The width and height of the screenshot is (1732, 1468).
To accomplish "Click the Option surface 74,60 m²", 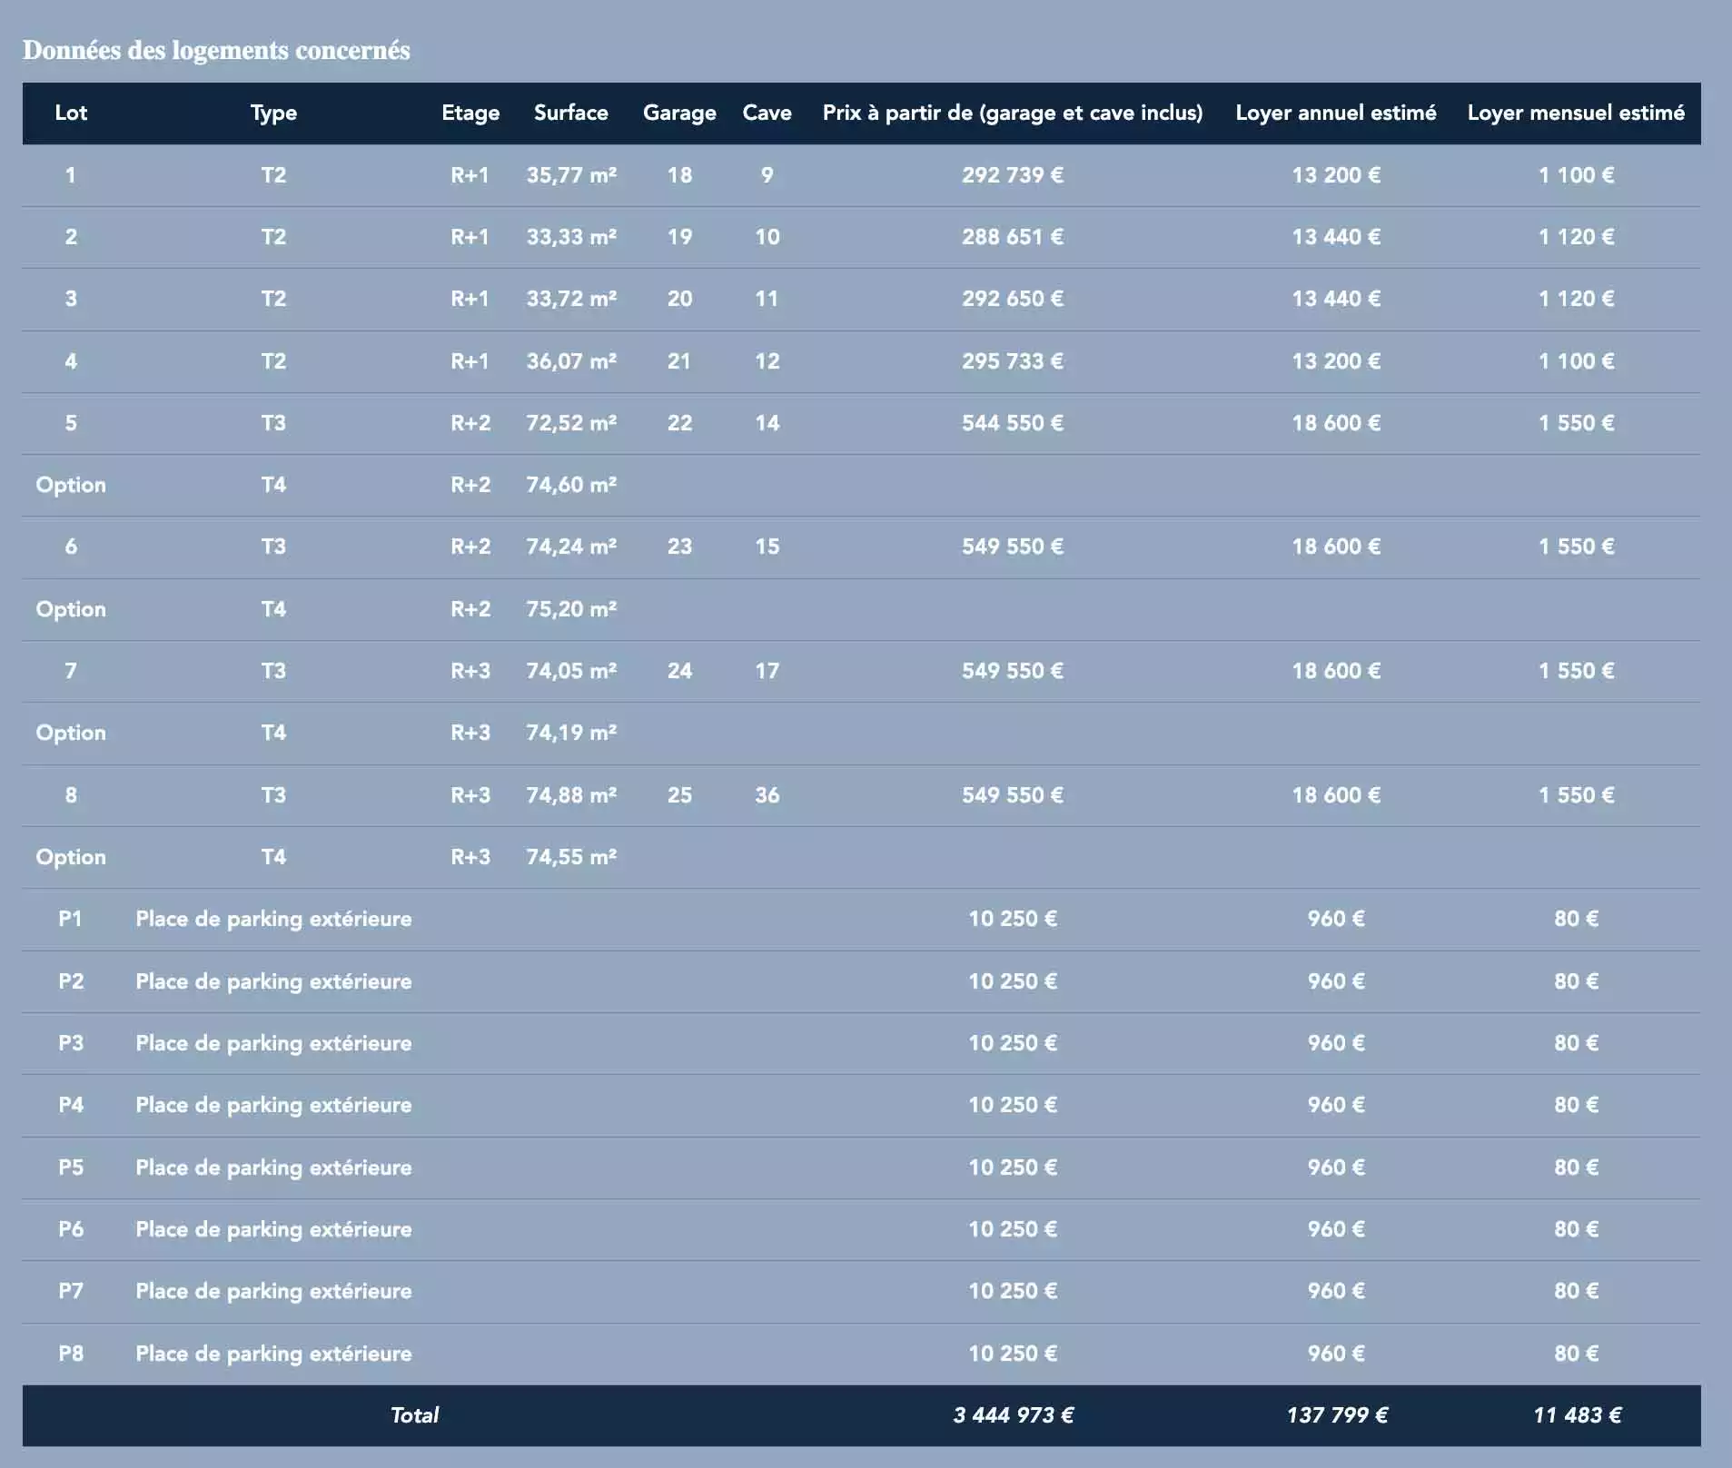I will [x=571, y=485].
